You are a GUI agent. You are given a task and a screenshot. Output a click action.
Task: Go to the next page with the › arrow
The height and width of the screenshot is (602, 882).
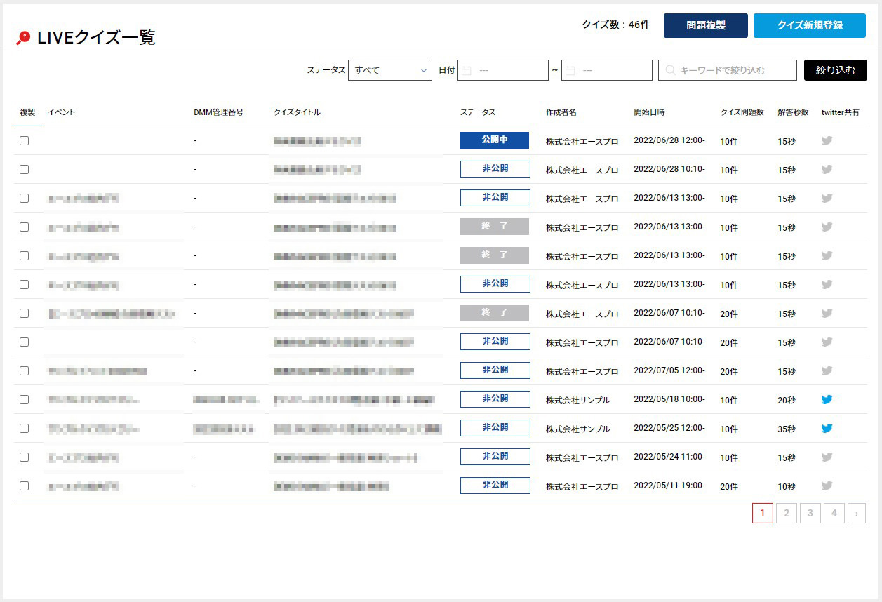click(857, 514)
